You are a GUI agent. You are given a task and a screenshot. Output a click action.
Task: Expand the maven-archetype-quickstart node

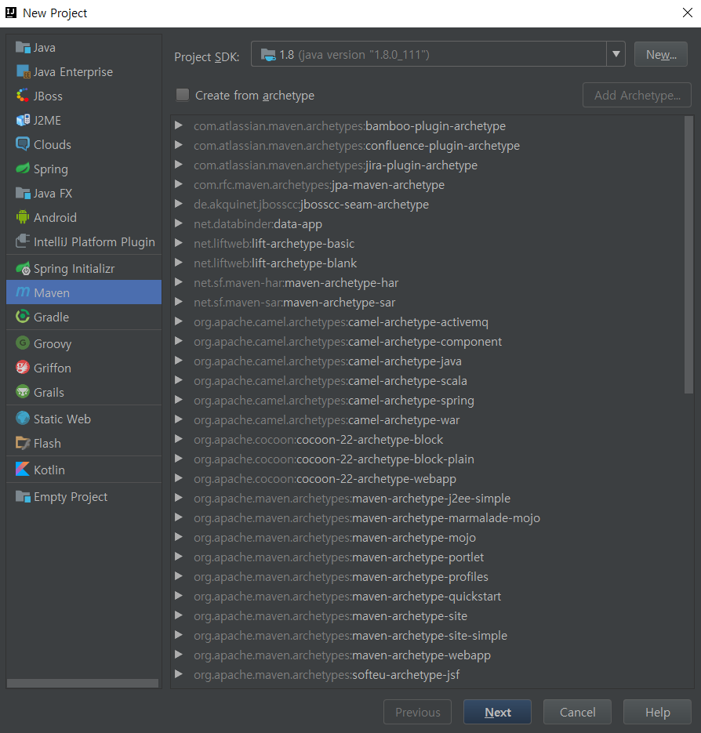pos(178,596)
